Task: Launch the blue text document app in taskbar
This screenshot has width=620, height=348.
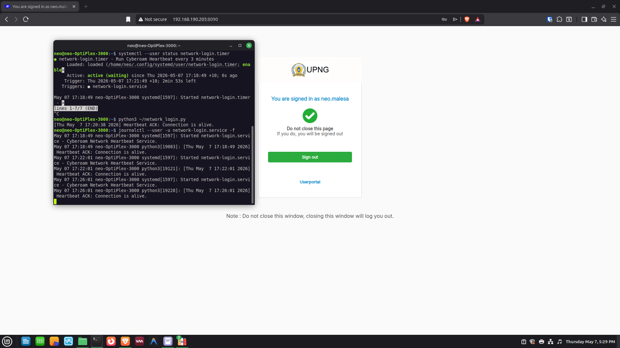Action: [x=26, y=342]
